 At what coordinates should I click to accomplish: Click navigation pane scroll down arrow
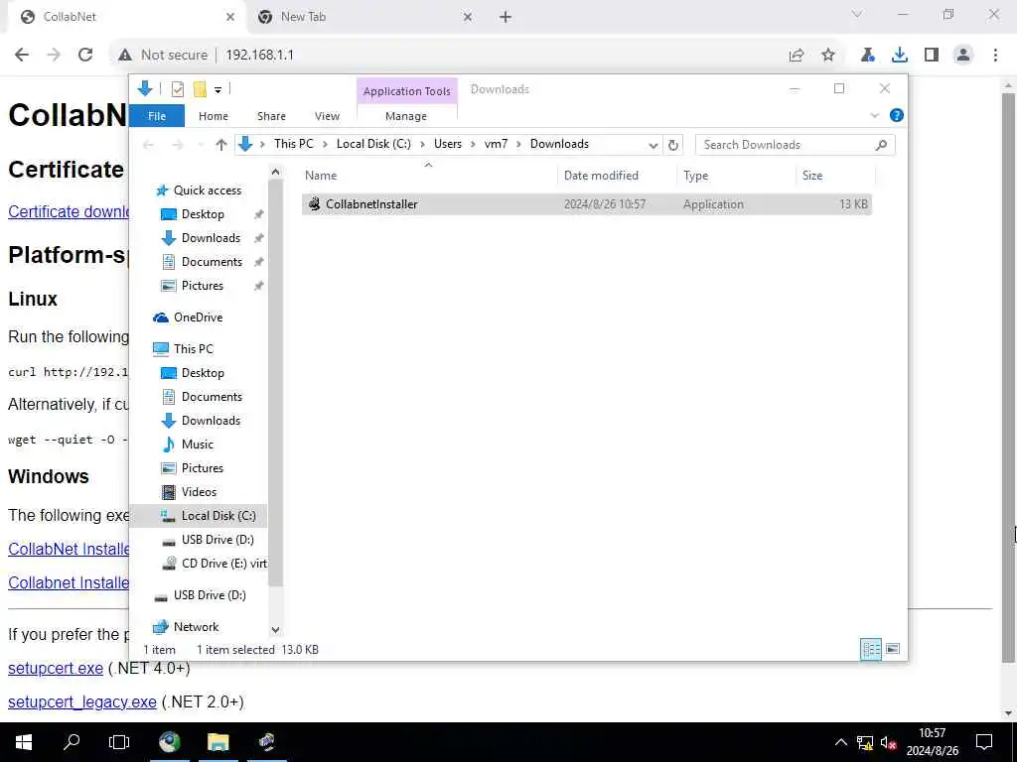click(275, 630)
